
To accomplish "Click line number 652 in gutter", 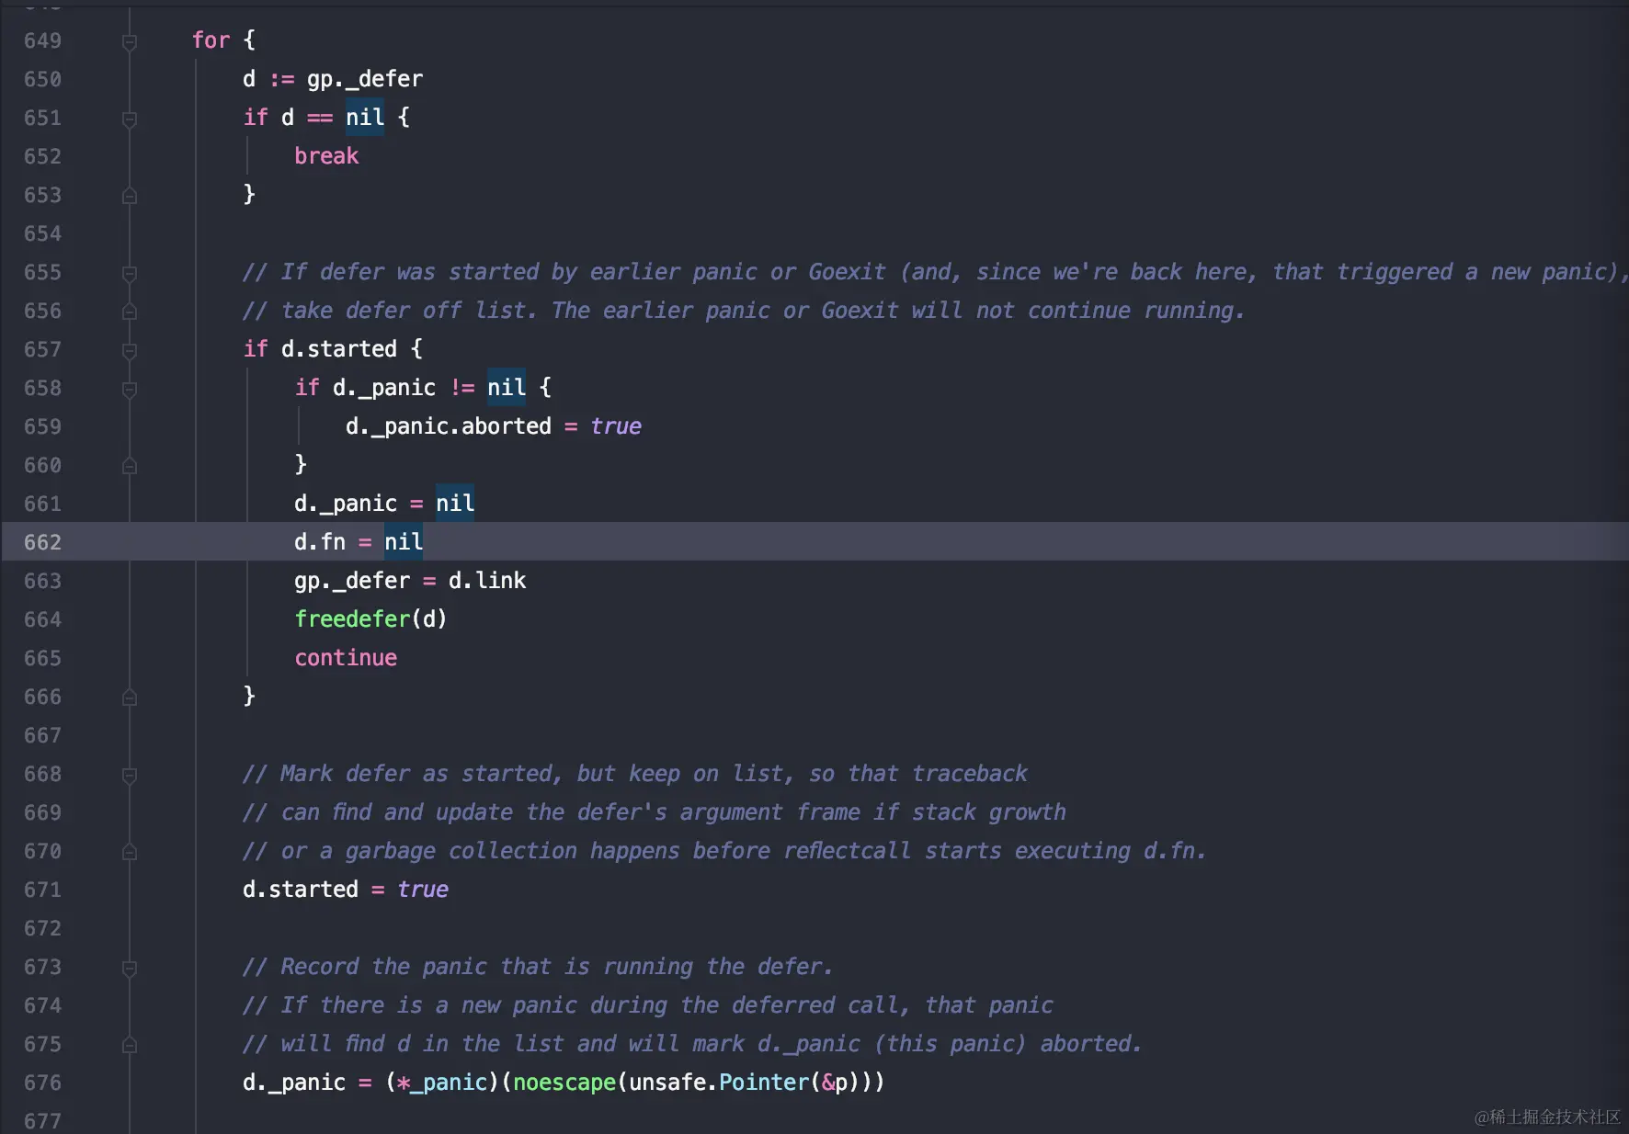I will tap(43, 156).
